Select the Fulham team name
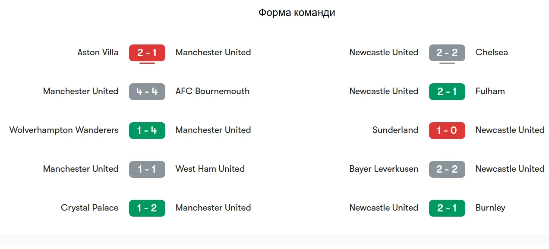This screenshot has height=249, width=549. pos(490,91)
